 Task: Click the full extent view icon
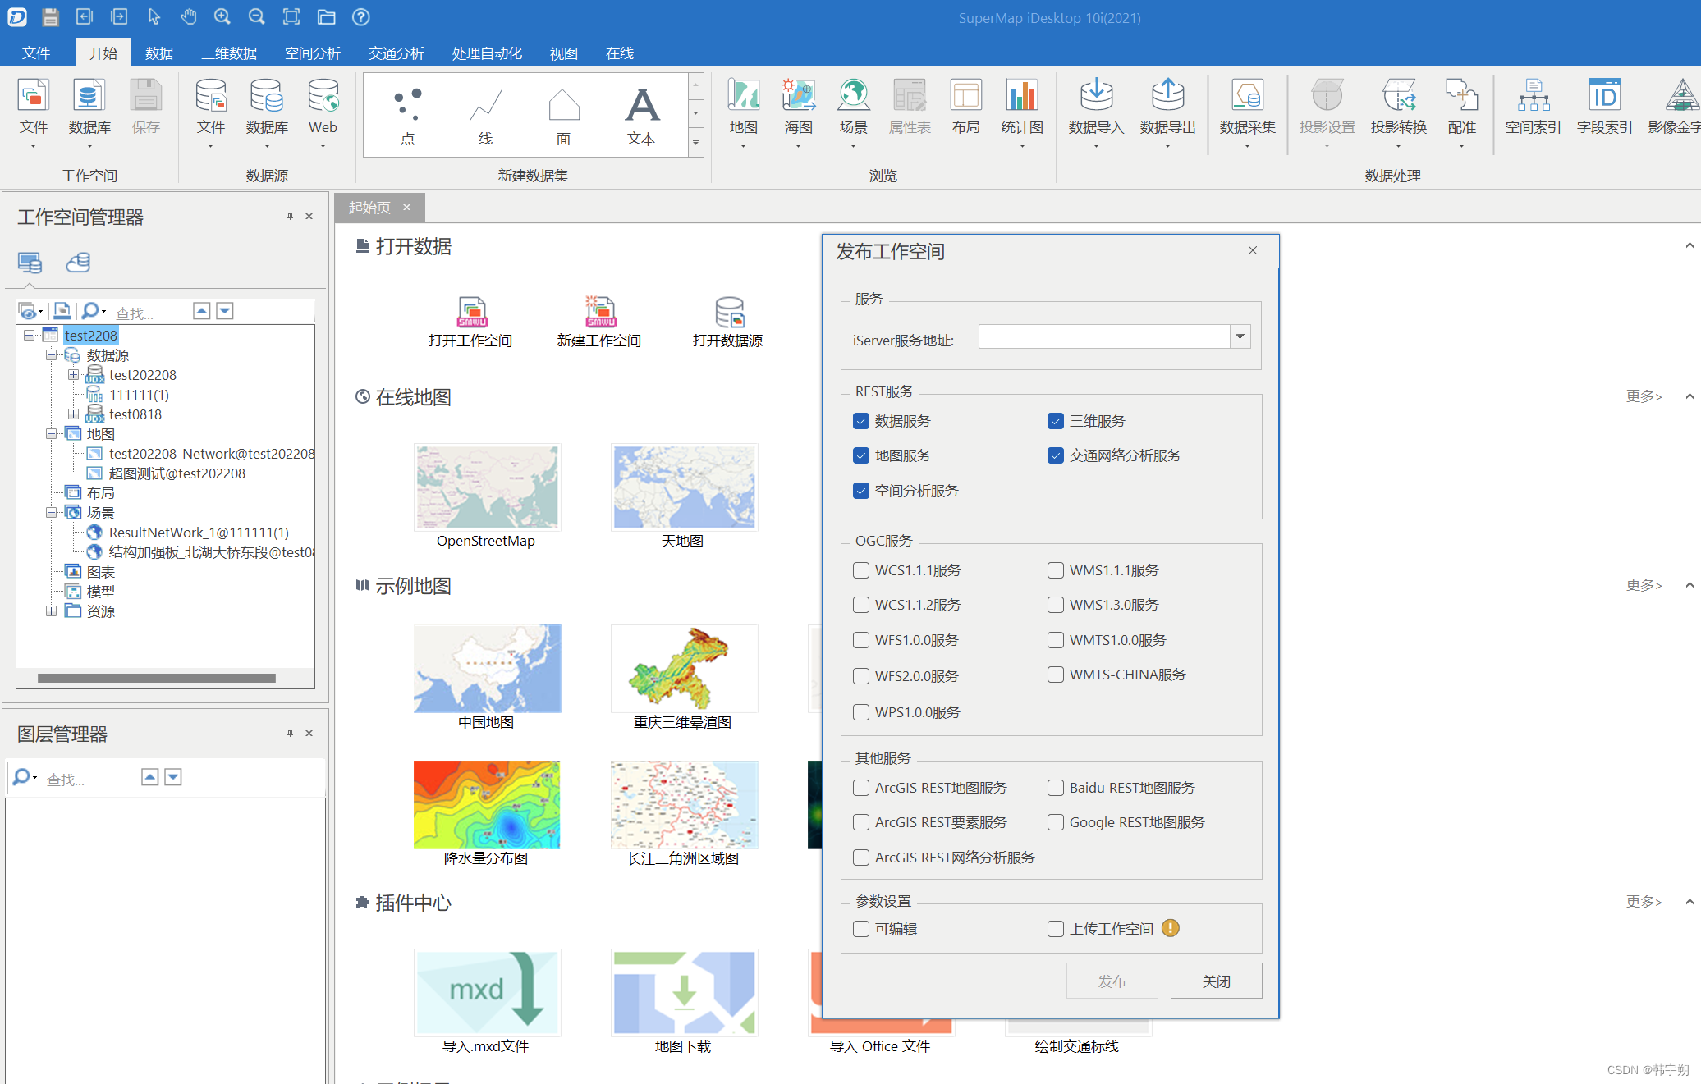coord(291,16)
